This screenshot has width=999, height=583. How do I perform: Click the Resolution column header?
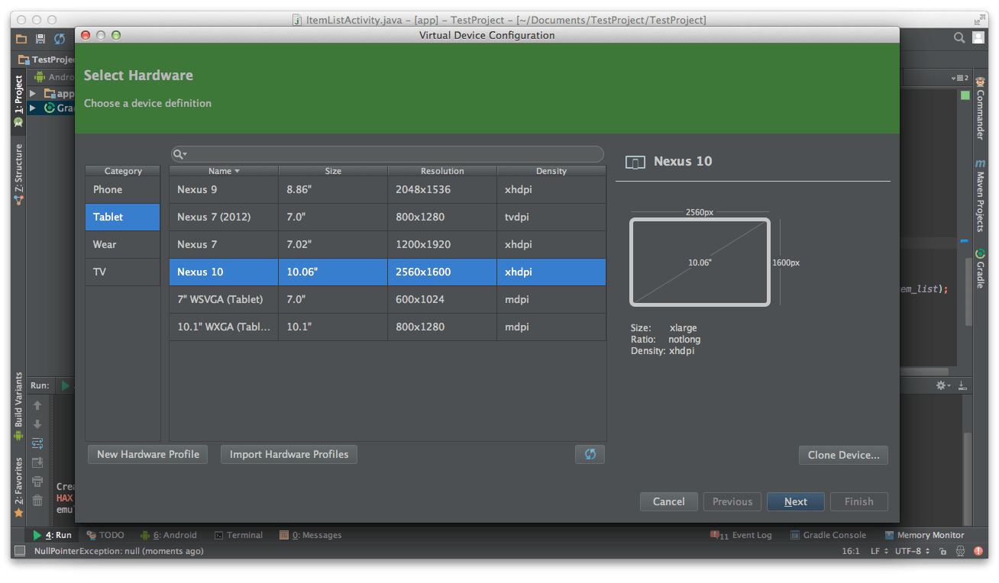click(x=442, y=171)
